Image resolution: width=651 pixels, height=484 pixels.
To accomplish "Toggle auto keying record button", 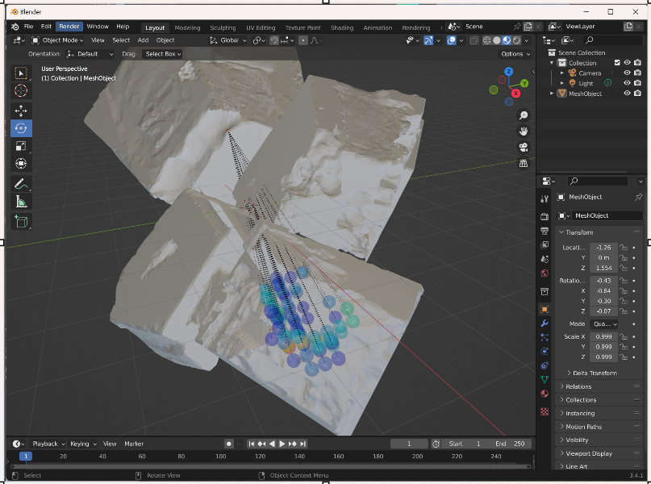I will [x=228, y=444].
